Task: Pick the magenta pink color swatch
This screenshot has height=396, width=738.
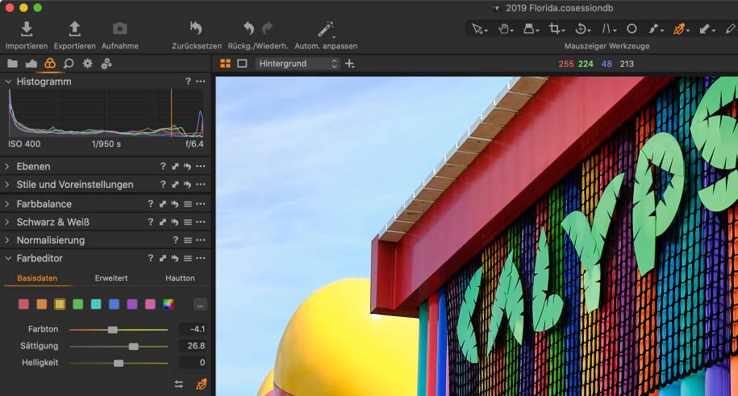Action: [150, 304]
